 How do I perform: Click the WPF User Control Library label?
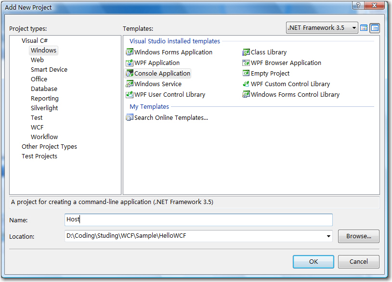click(170, 95)
